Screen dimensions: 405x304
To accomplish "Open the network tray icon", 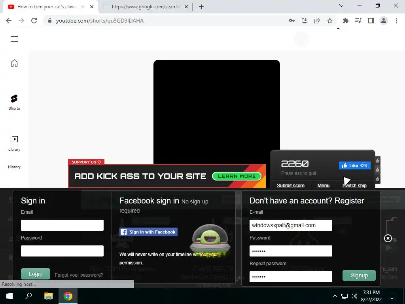I will (x=344, y=296).
